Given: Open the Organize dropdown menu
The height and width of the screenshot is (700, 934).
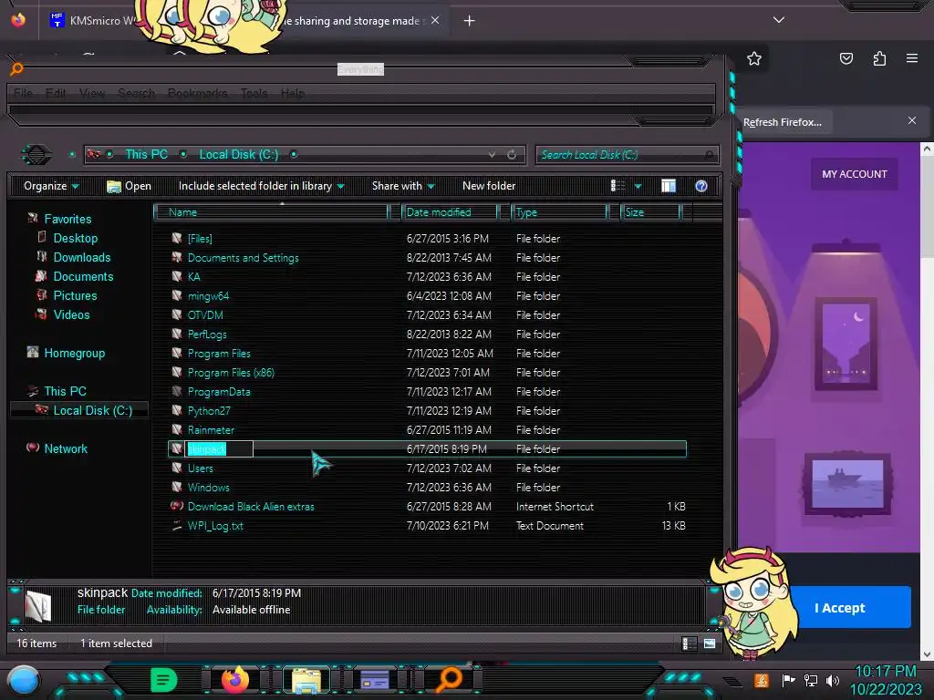Looking at the screenshot, I should [51, 186].
